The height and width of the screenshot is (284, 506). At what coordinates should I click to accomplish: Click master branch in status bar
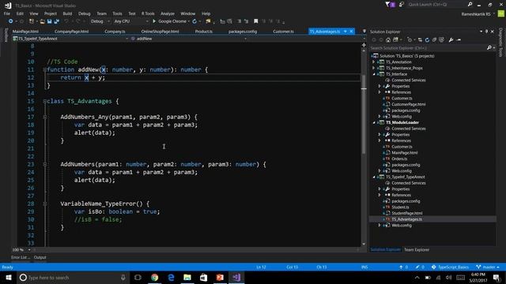(x=488, y=267)
